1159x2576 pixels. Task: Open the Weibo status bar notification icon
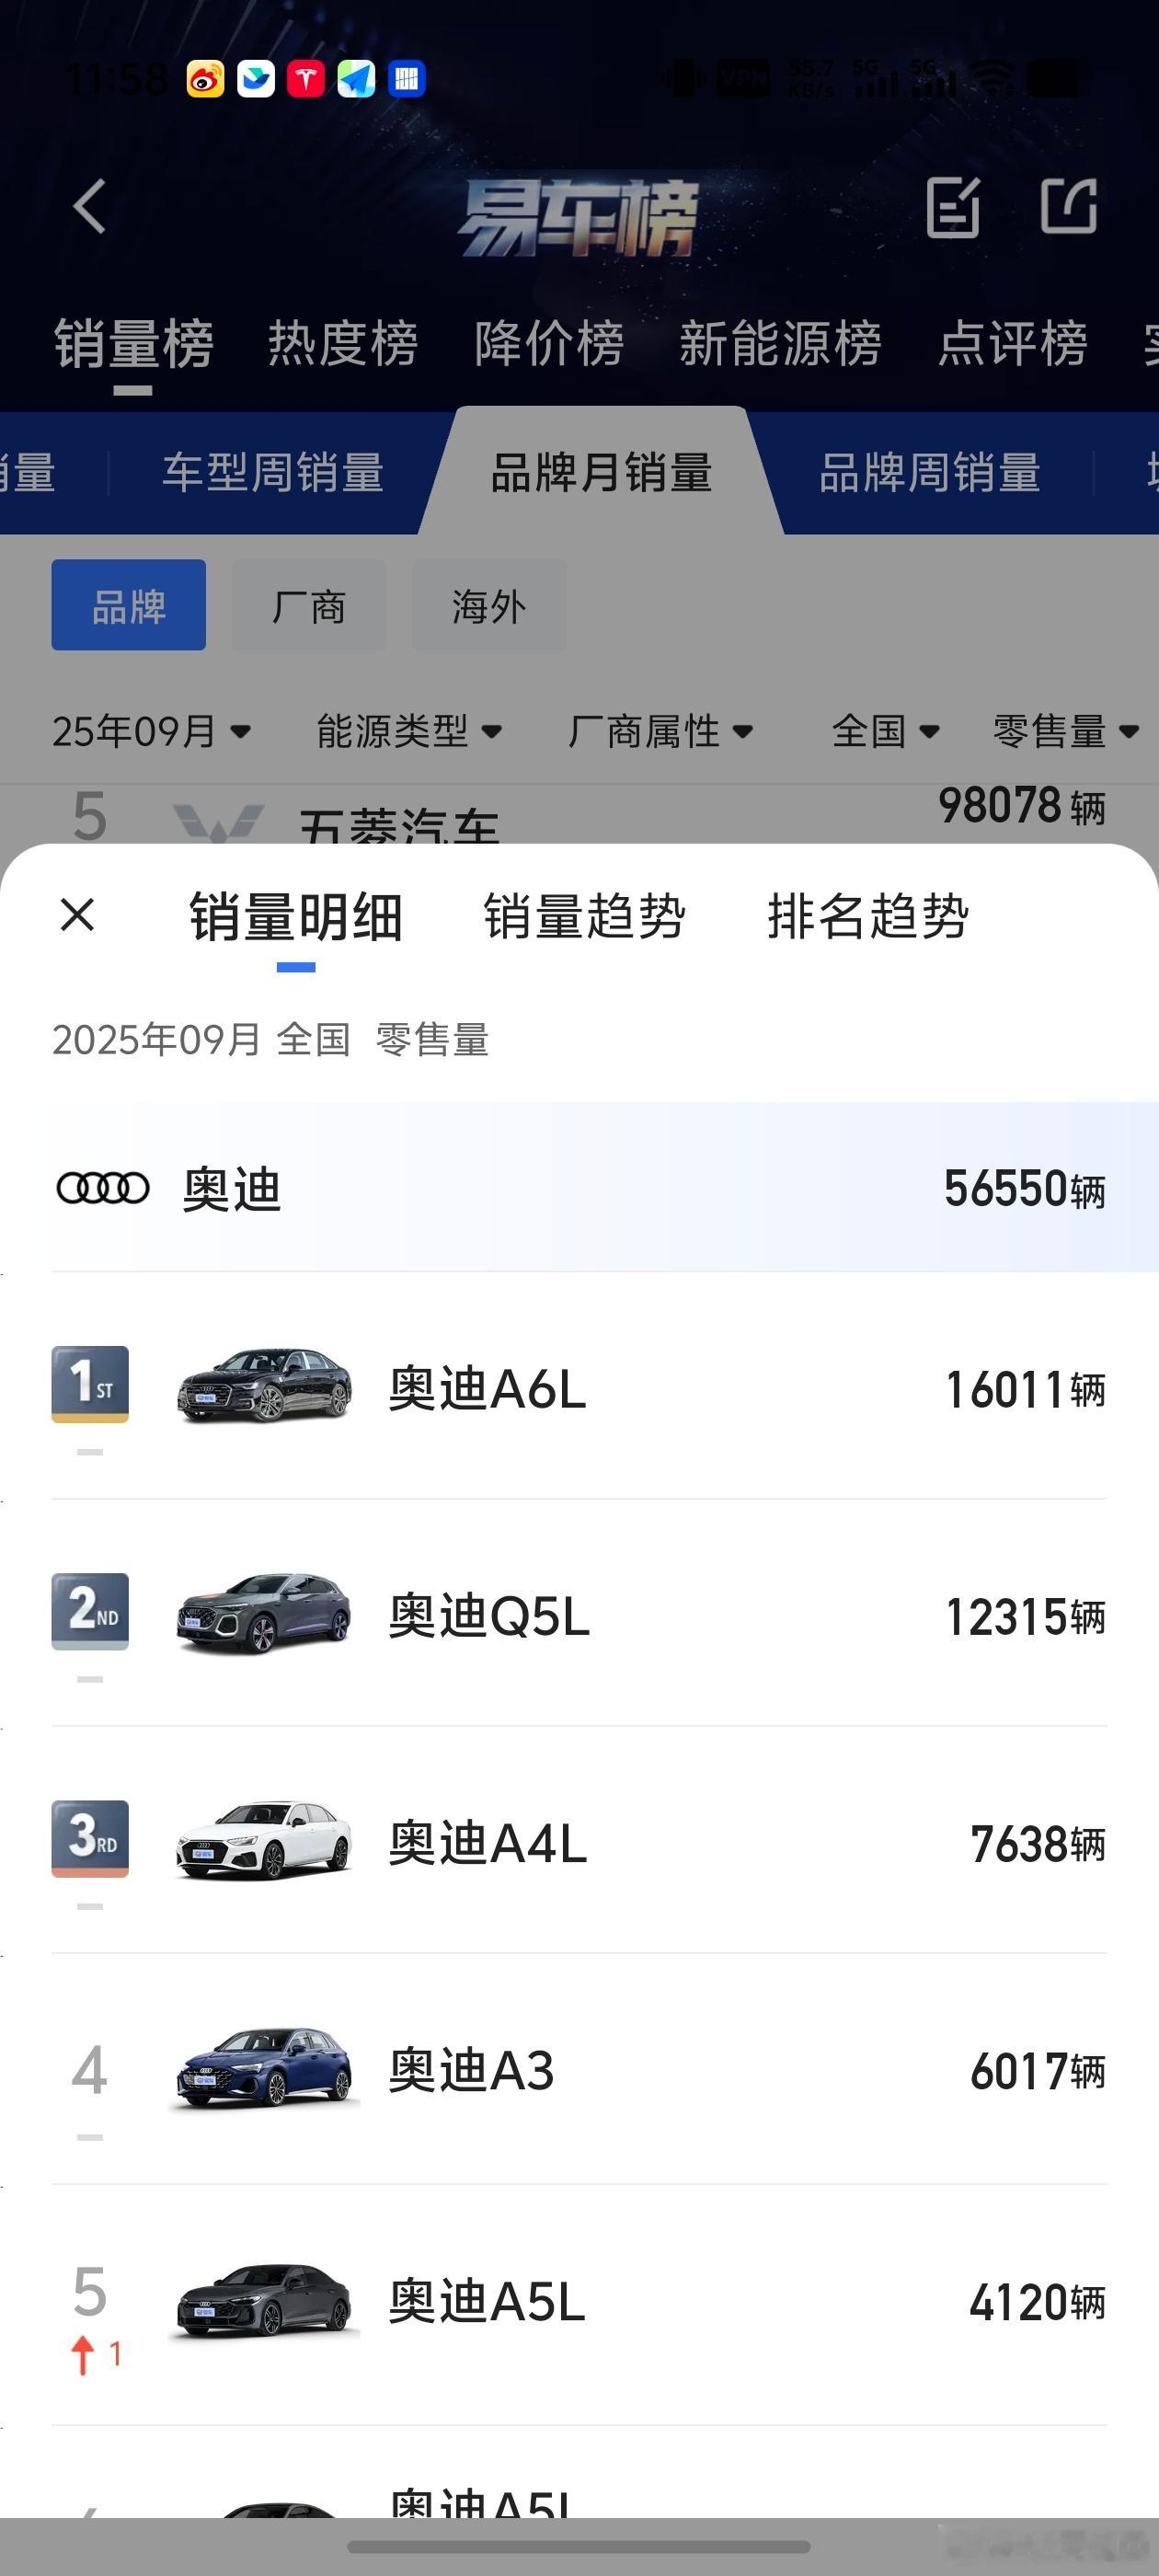pos(205,79)
